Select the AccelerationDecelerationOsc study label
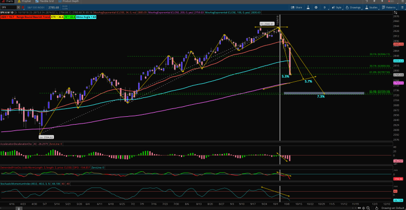The image size is (406, 210). 16,144
